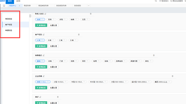Viewport: 186px width, 104px height.
Task: Open the 应用 top menu
Action: 18,1
